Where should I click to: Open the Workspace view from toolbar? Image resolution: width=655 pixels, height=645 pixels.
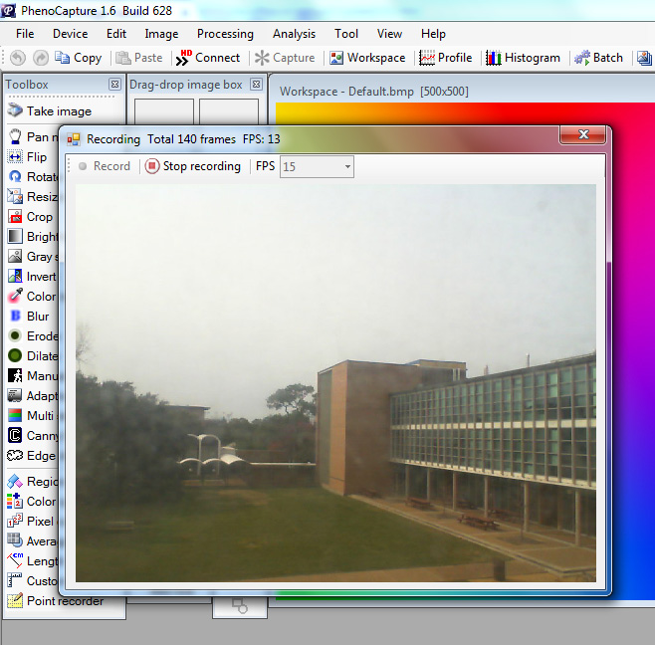point(367,58)
